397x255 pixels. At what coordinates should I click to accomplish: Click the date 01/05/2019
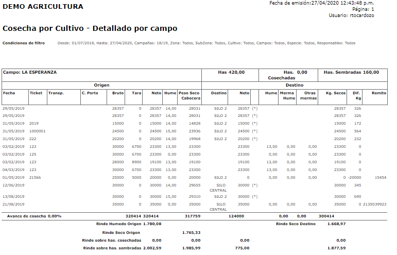[13, 178]
